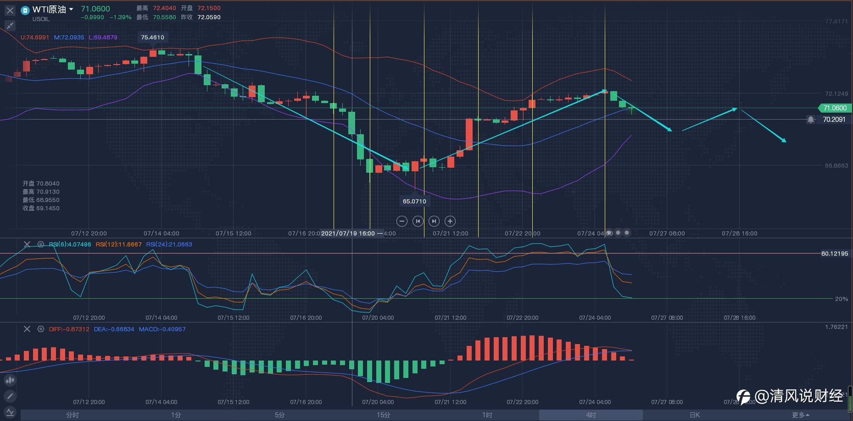This screenshot has width=853, height=421.
Task: Click the MACD DIFF value label
Action: pos(69,329)
